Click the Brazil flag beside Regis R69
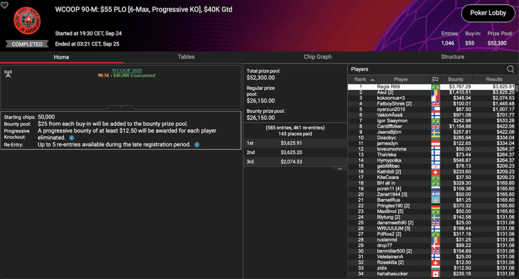519x279 pixels. [x=435, y=87]
